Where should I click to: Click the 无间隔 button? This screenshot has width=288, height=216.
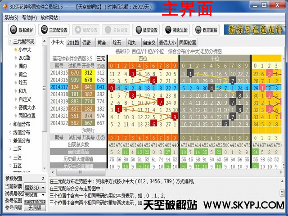34,208
